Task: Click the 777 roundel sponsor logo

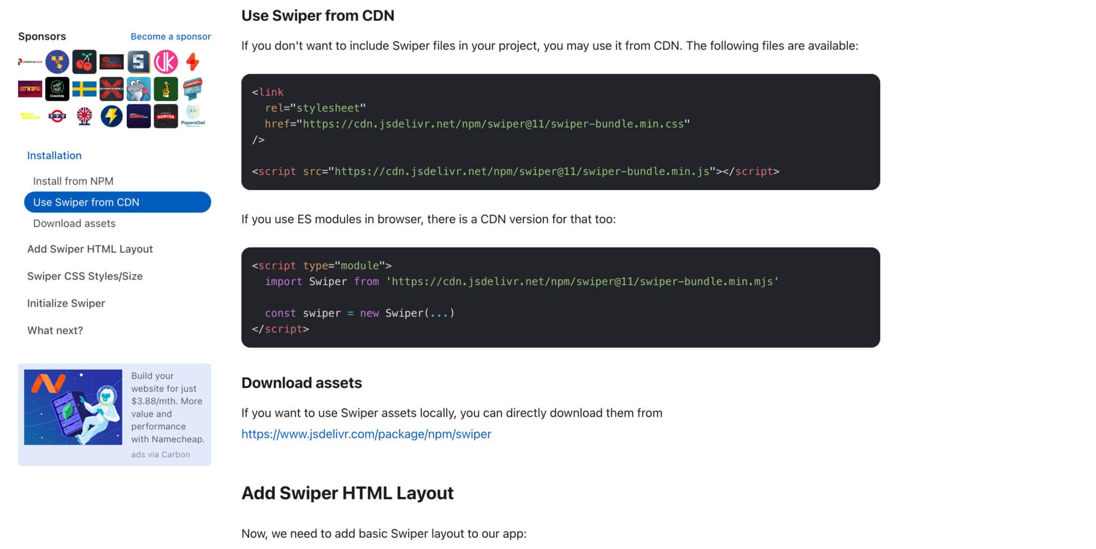Action: (x=56, y=117)
